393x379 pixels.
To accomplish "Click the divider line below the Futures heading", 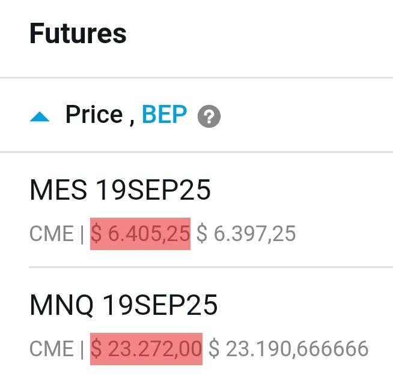I will click(x=196, y=77).
